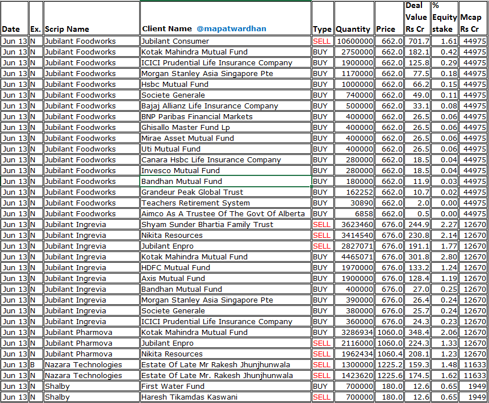Click the BNP Paribas Financial Markets cell

226,116
